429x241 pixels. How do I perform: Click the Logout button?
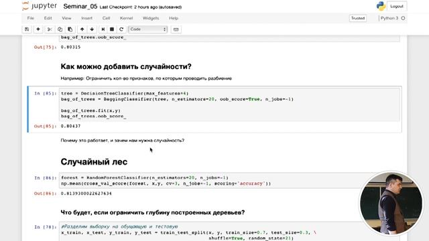point(397,6)
